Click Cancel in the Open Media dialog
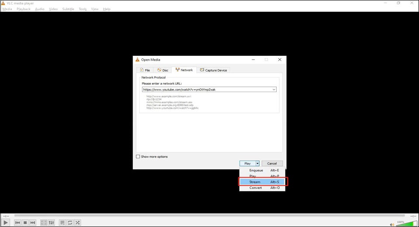The image size is (419, 227). [x=272, y=163]
